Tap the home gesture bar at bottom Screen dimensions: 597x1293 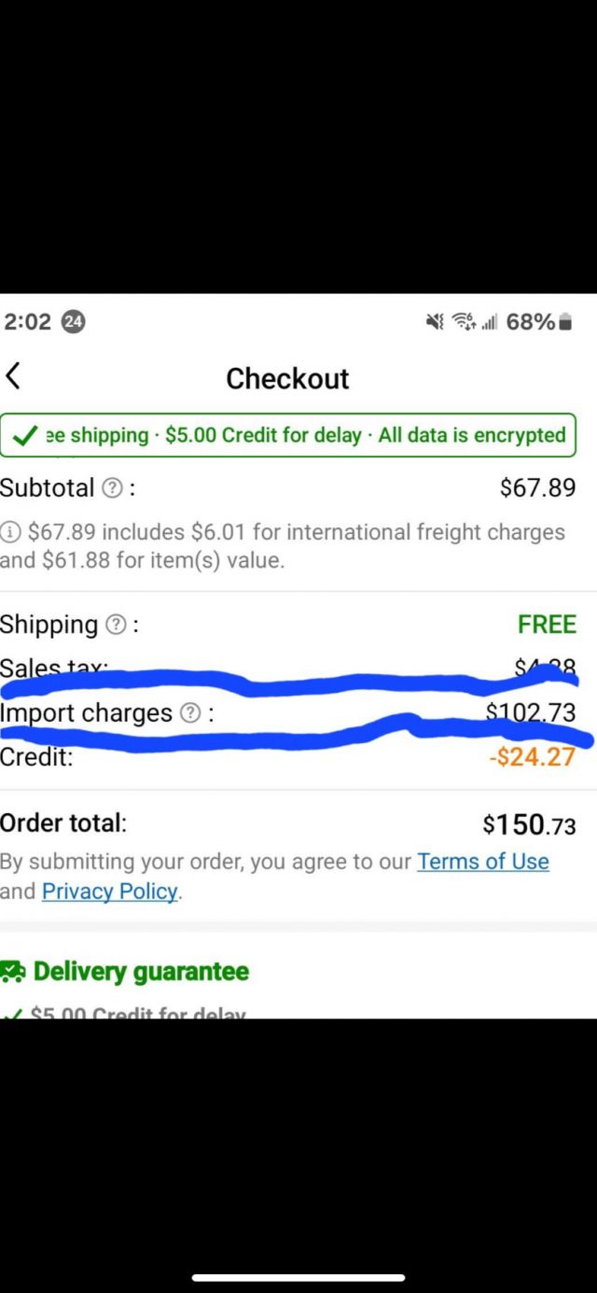(x=298, y=1277)
